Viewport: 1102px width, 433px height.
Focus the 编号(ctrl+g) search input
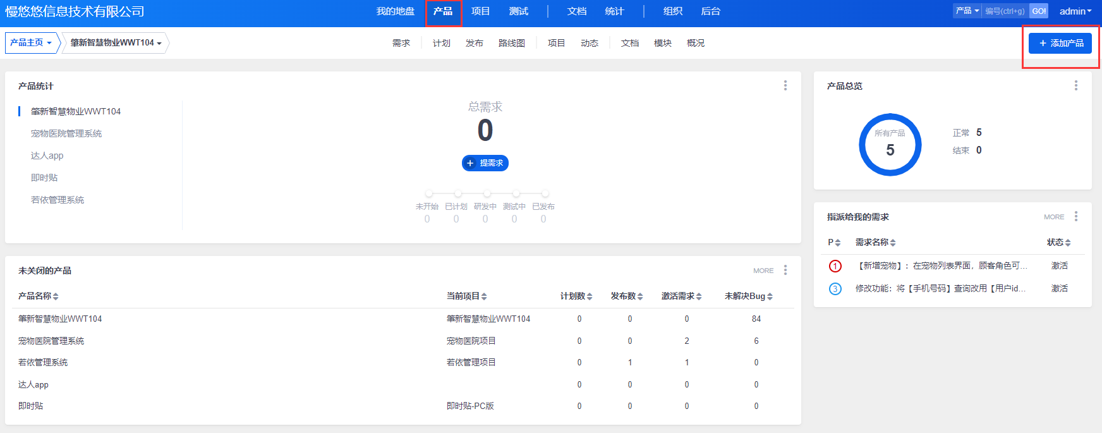click(1005, 11)
